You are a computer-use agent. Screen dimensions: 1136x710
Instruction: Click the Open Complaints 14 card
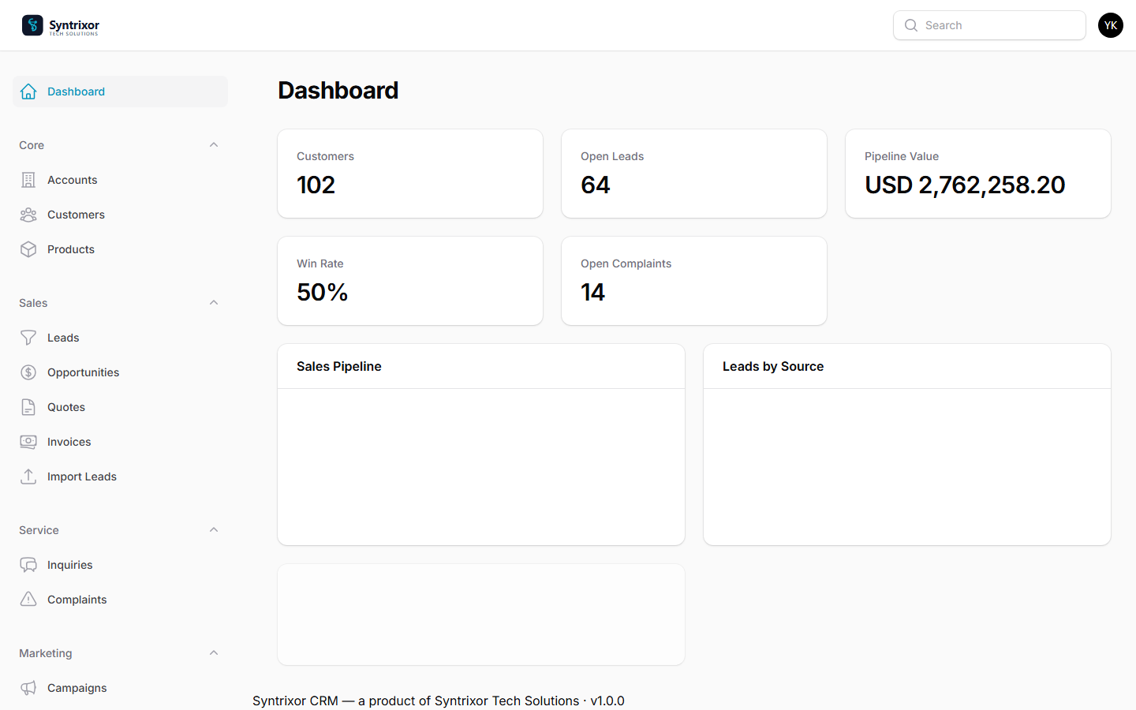coord(694,281)
